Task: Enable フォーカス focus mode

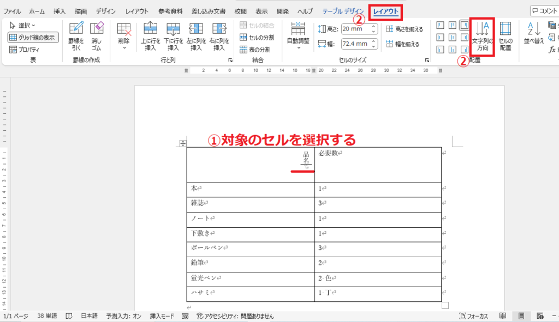Action: (x=474, y=316)
